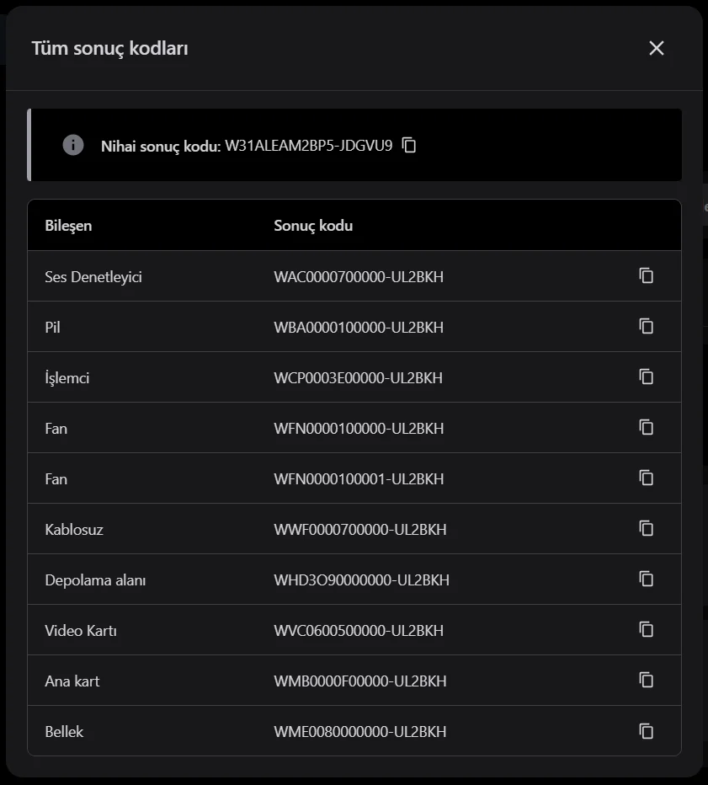Click the WME0080000000-UL2BKH Bellek code

coord(360,731)
